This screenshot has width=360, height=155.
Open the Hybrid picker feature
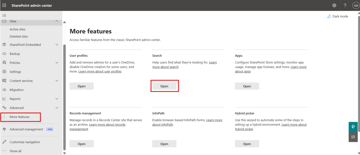tap(247, 144)
